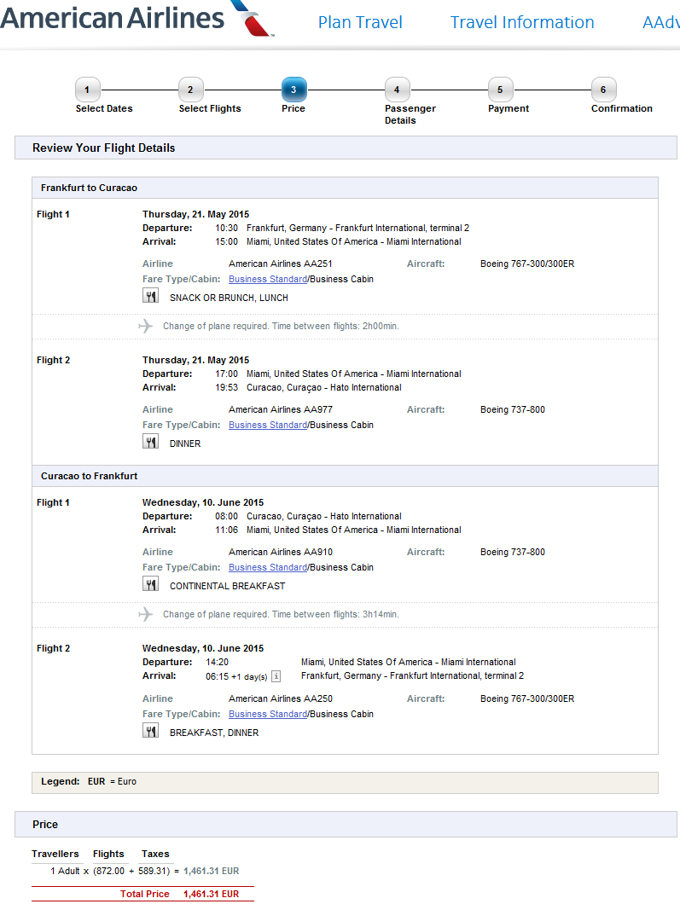Open the Plan Travel menu
Viewport: 680px width, 904px height.
point(360,22)
